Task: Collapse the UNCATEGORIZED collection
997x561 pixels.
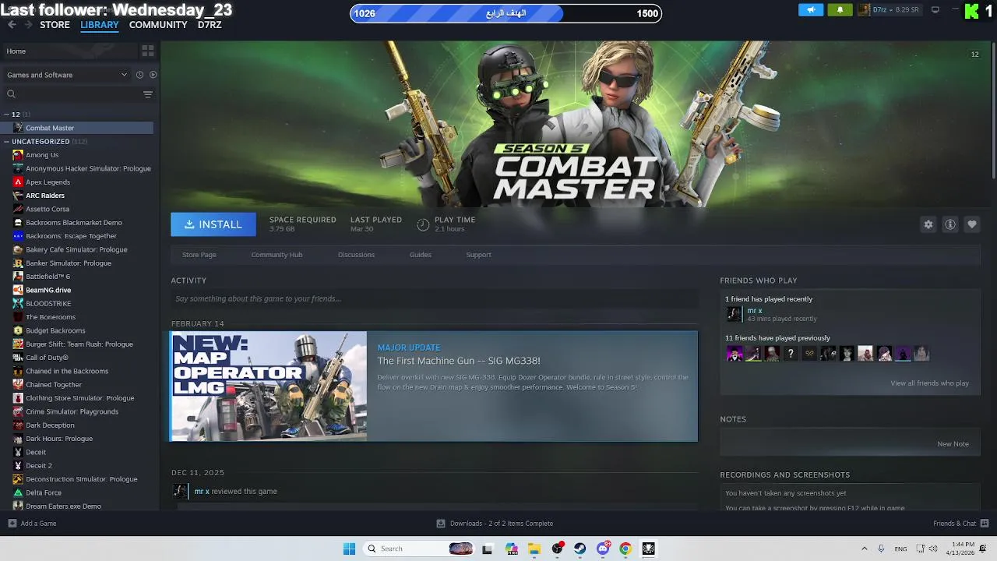Action: click(x=7, y=142)
